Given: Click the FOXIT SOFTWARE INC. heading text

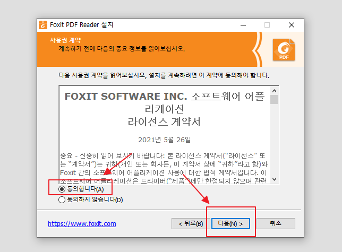Looking at the screenshot, I should pos(126,96).
